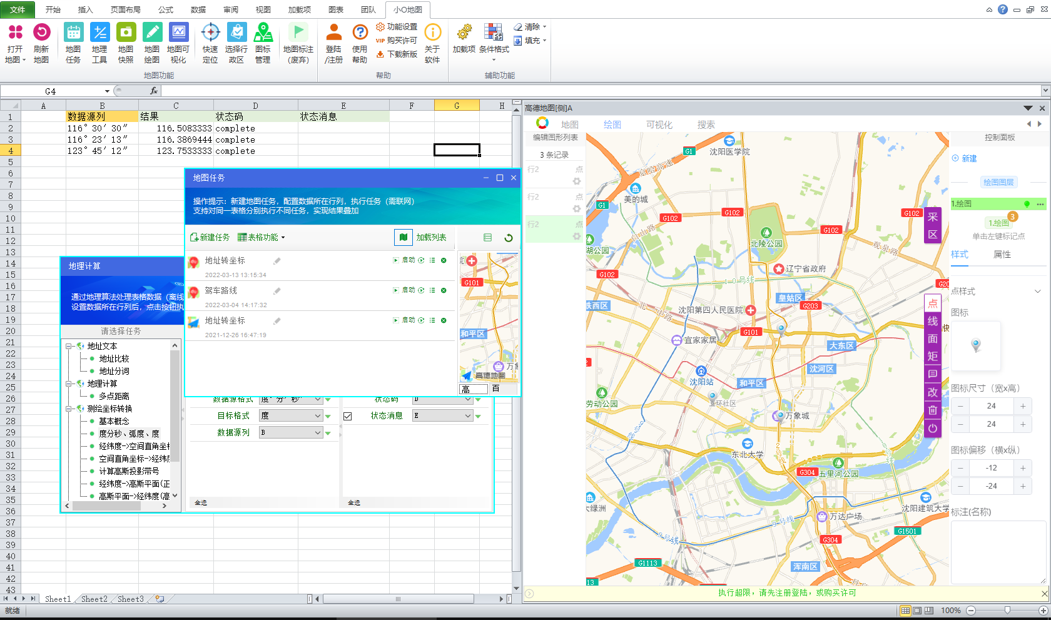Viewport: 1051px width, 620px height.
Task: Open the 数据 (Data) ribbon tab
Action: [x=198, y=9]
